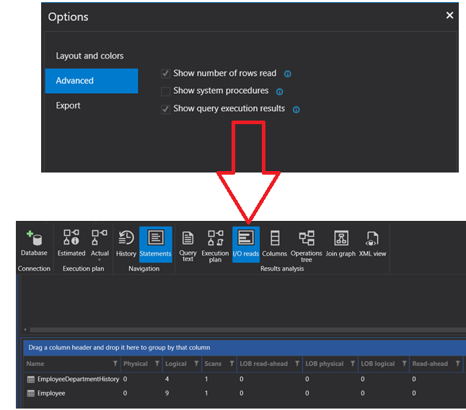The width and height of the screenshot is (466, 410).
Task: Open the Operations tree view
Action: tap(307, 245)
